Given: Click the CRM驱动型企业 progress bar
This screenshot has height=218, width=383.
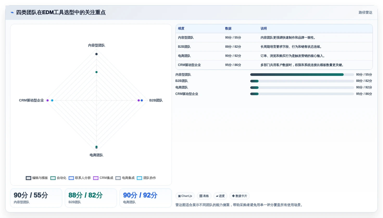Looking at the screenshot, I should (x=302, y=94).
